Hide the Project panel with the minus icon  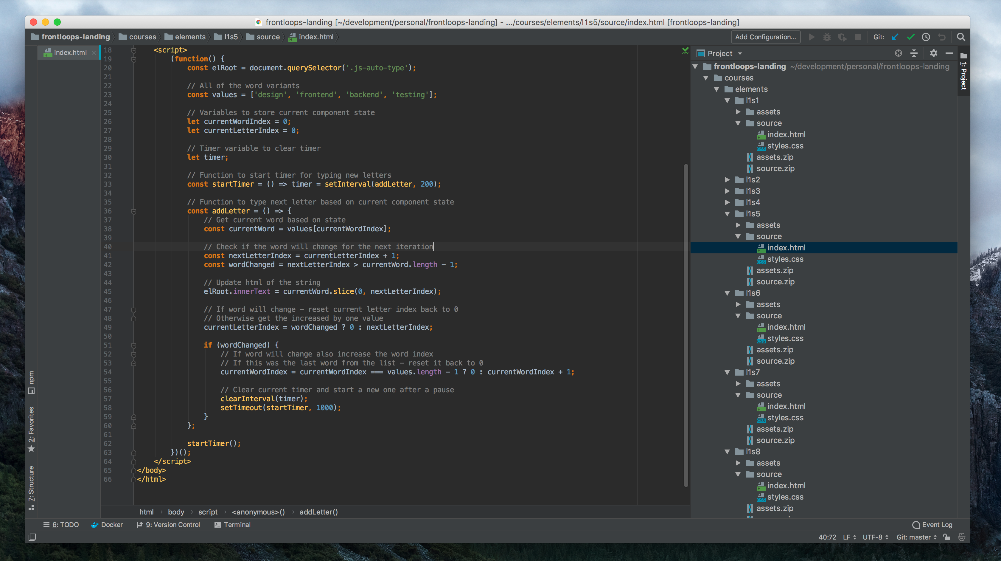click(949, 53)
